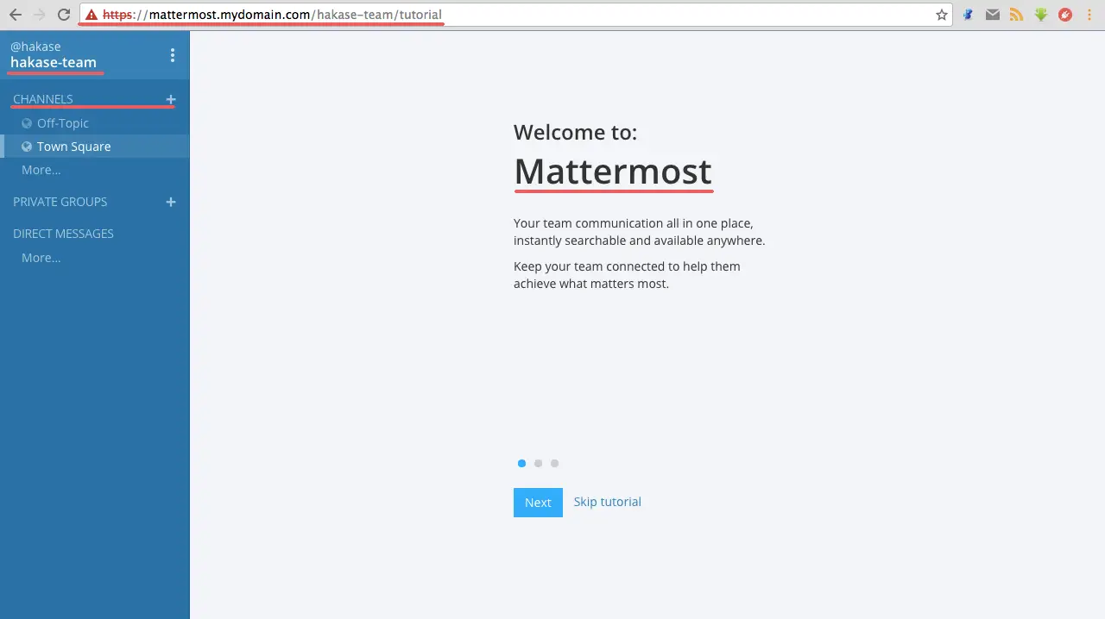The width and height of the screenshot is (1105, 619).
Task: Create a new channel with the CHANNELS plus icon
Action: (171, 99)
